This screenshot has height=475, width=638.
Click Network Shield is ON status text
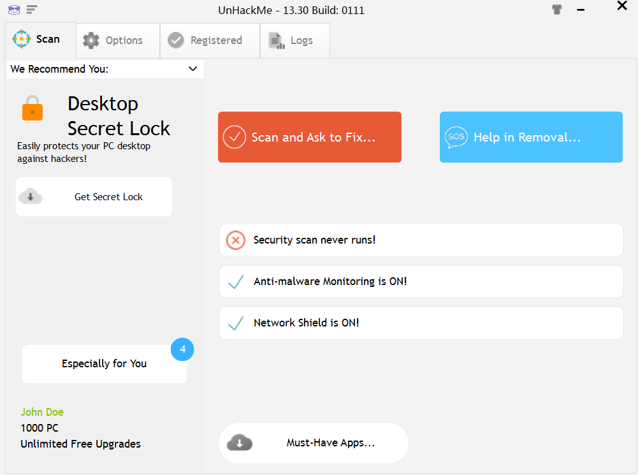pos(307,323)
